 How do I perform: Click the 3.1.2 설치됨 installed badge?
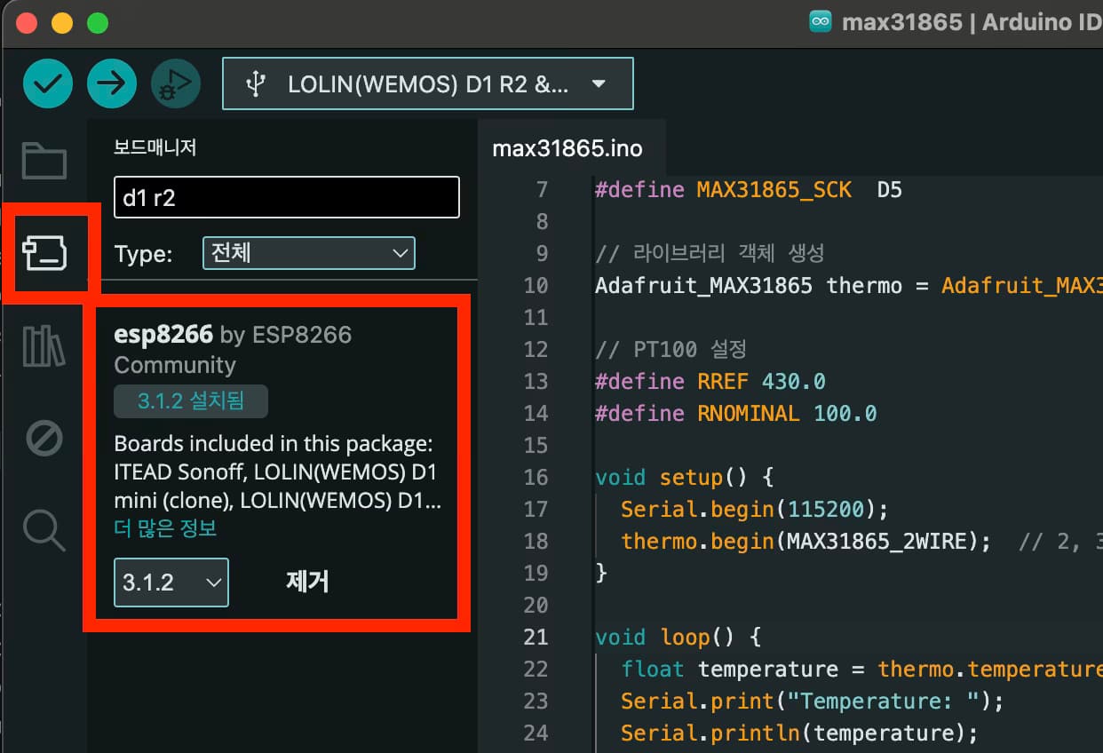pos(191,401)
